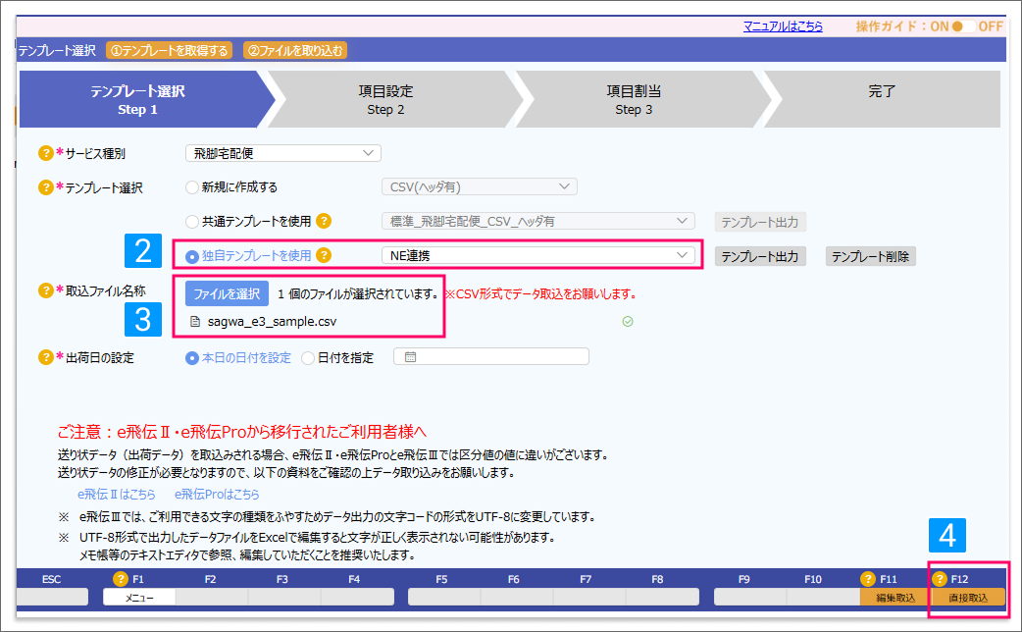Click the ファイルを選択 button
This screenshot has width=1022, height=632.
pos(227,292)
